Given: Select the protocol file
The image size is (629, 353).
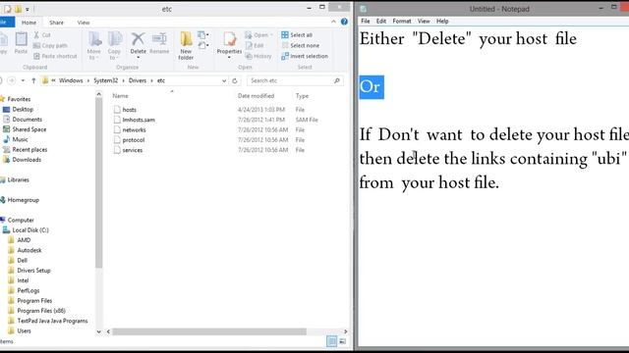Looking at the screenshot, I should [x=134, y=139].
